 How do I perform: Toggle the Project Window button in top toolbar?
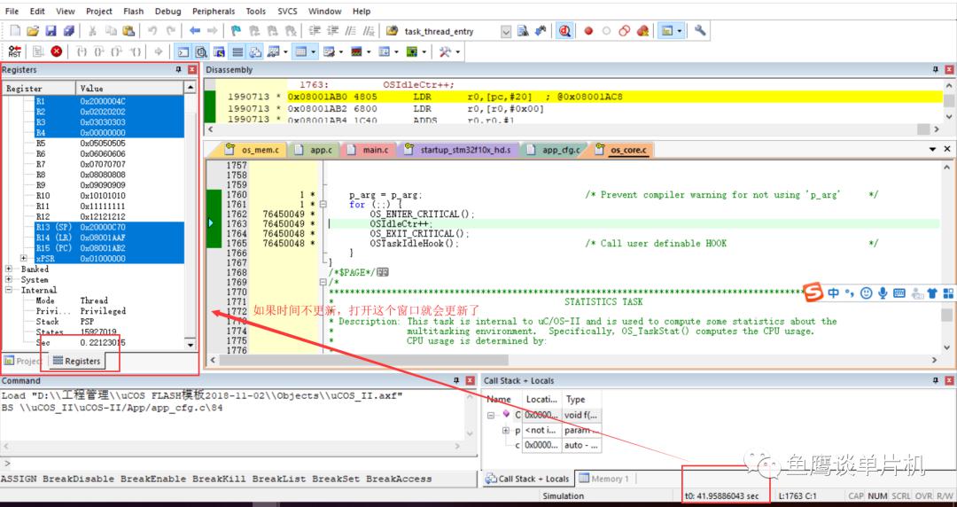tap(666, 30)
